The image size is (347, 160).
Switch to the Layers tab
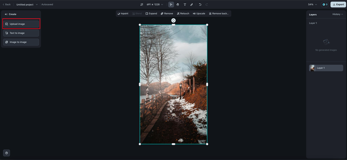click(x=313, y=15)
